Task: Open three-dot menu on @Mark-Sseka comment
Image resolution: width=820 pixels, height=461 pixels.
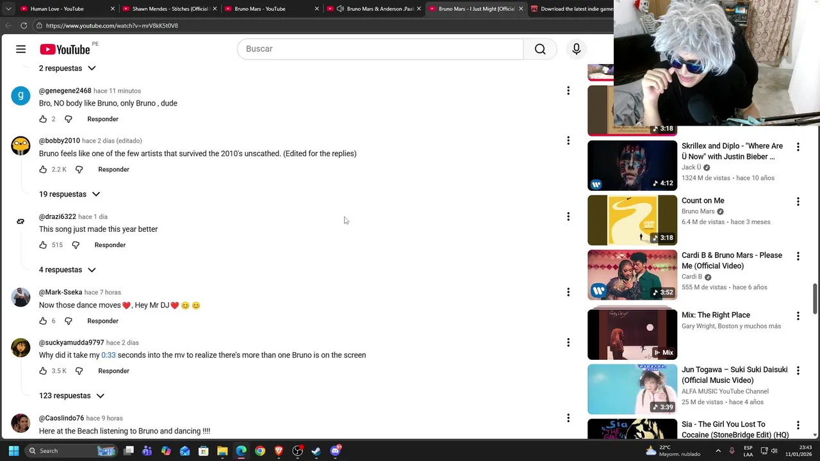Action: [x=568, y=292]
